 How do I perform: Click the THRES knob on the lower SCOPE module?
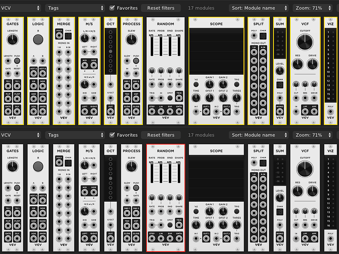[x=237, y=225]
